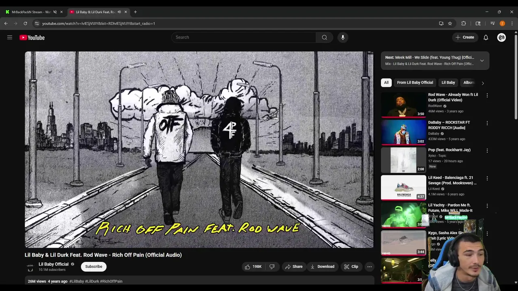
Task: Open options for Lil Yachty Pardon Me video
Action: 487,206
